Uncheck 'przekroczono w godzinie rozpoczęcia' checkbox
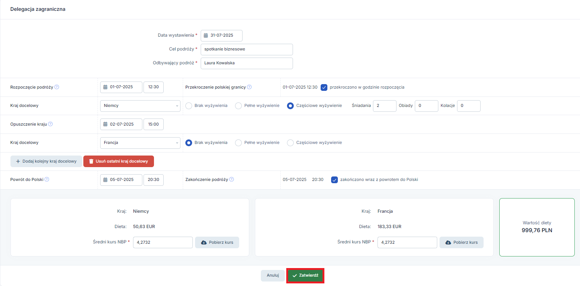580x286 pixels. pyautogui.click(x=324, y=87)
